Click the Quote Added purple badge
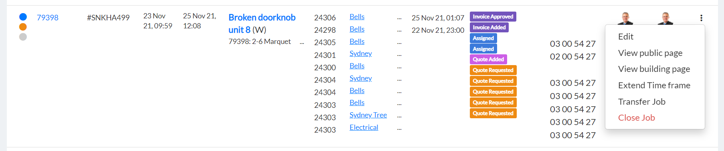This screenshot has height=151, width=724. tap(488, 59)
